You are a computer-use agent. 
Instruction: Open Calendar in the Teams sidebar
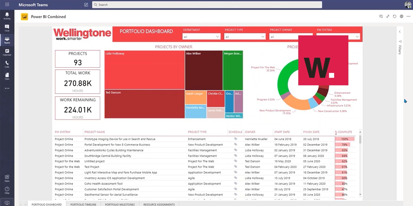[x=7, y=52]
